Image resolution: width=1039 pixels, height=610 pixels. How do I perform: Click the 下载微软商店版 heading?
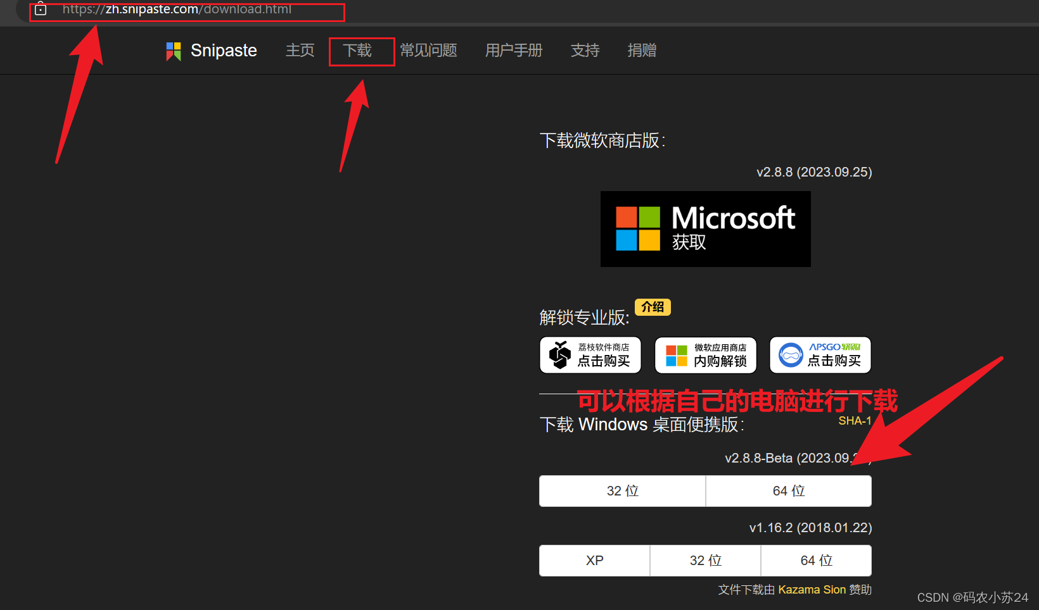pos(602,140)
